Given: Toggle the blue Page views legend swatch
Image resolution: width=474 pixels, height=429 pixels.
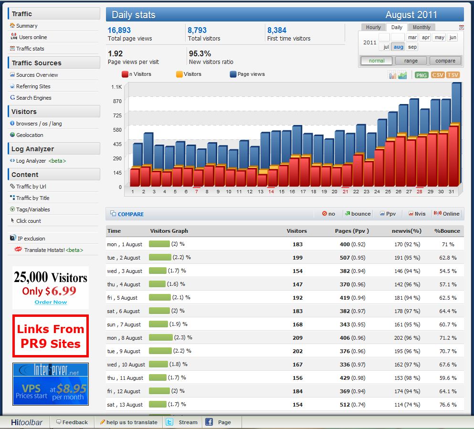Looking at the screenshot, I should coord(233,74).
